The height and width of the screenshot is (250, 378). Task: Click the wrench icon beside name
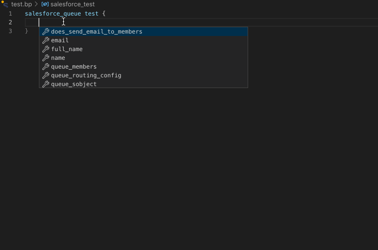click(46, 58)
